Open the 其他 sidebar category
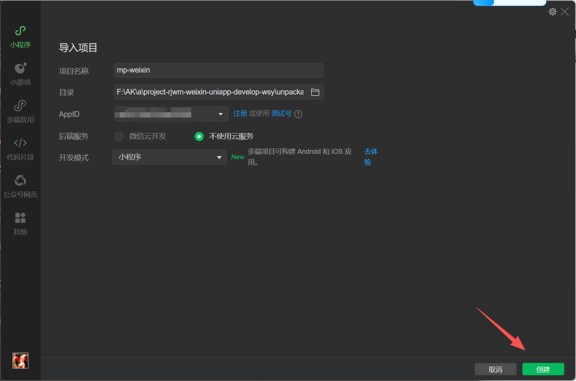 20,224
